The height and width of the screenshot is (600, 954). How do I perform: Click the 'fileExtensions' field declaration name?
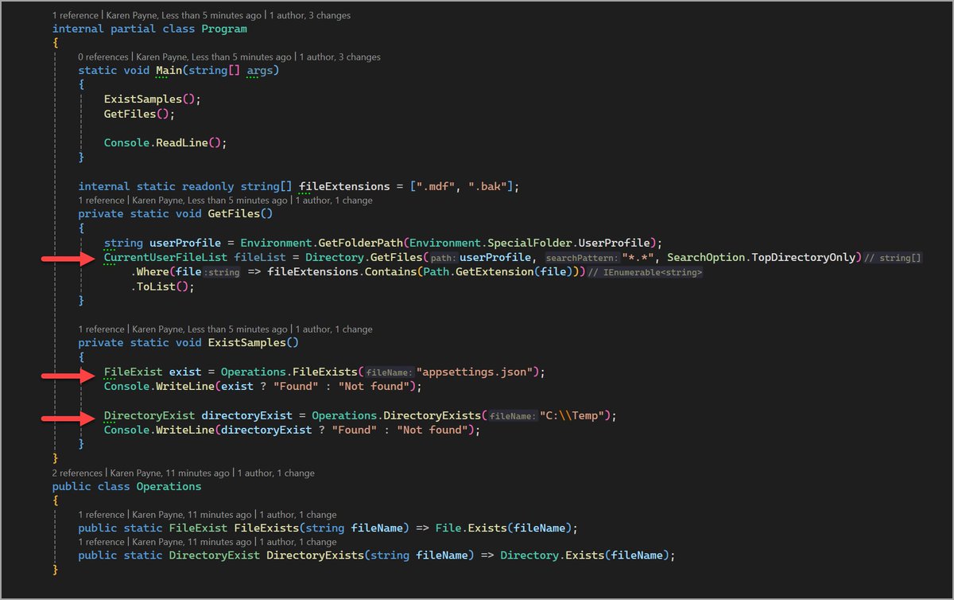(344, 186)
